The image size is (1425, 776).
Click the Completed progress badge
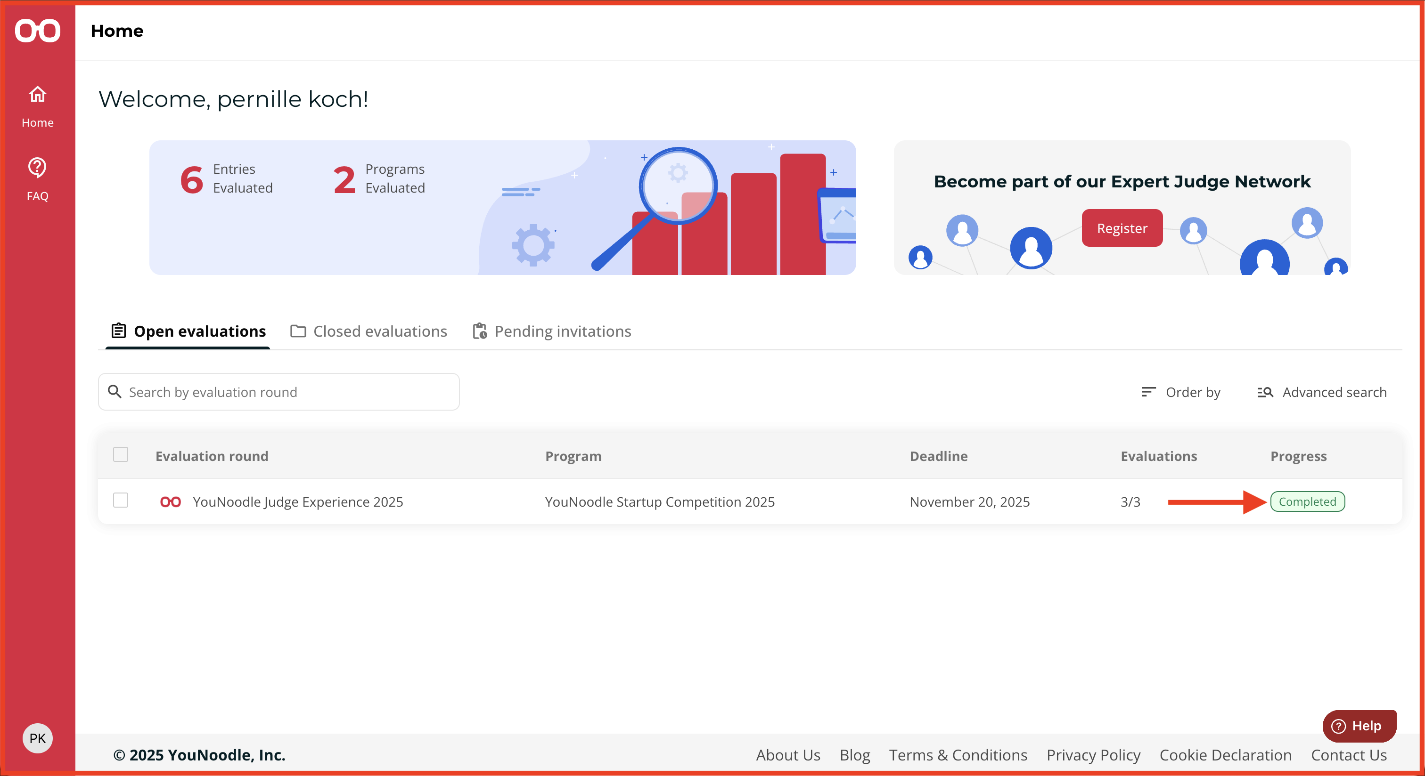tap(1307, 502)
